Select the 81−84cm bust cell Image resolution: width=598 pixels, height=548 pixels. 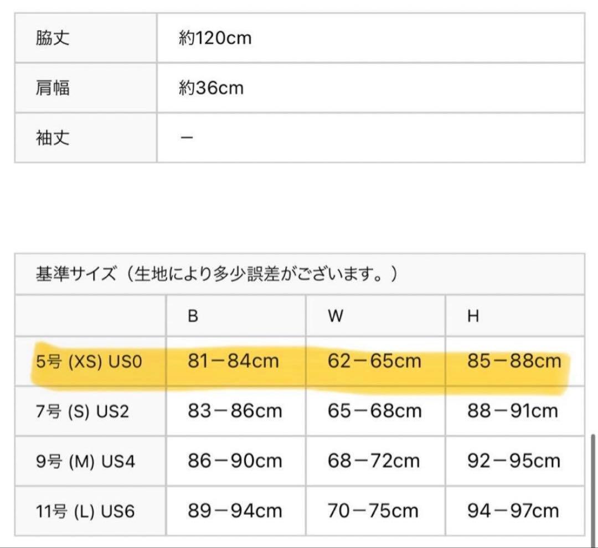tap(233, 362)
